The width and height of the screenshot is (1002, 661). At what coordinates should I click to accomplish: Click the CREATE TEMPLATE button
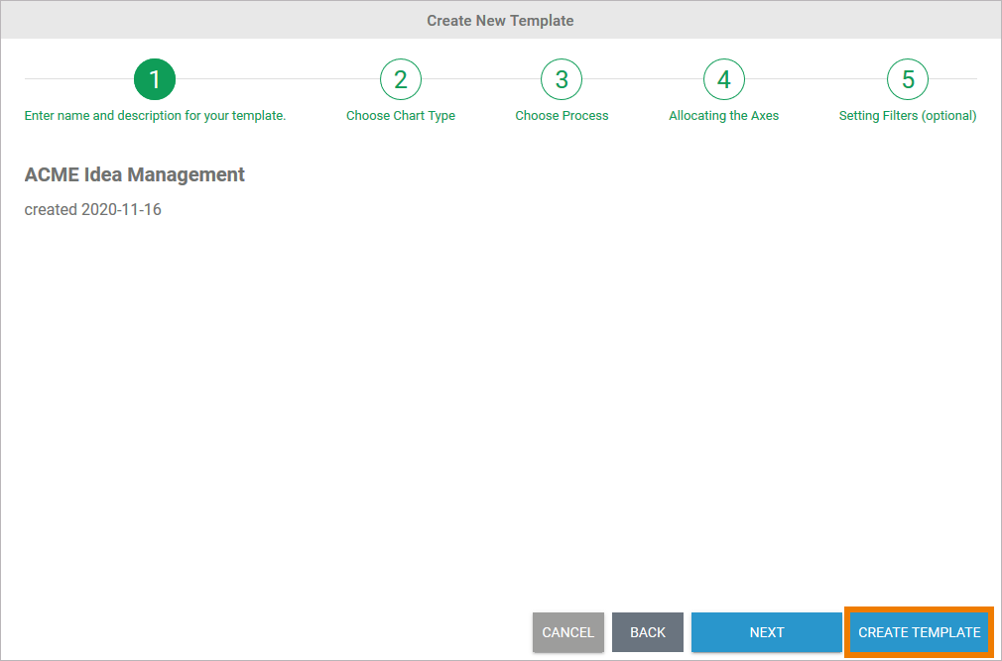920,632
